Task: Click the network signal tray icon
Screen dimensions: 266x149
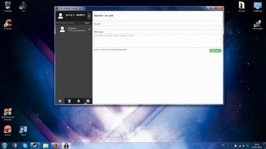Action: click(x=240, y=146)
